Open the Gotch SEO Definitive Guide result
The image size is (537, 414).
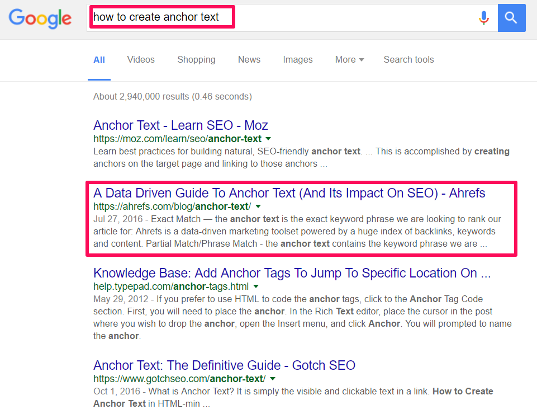[224, 365]
